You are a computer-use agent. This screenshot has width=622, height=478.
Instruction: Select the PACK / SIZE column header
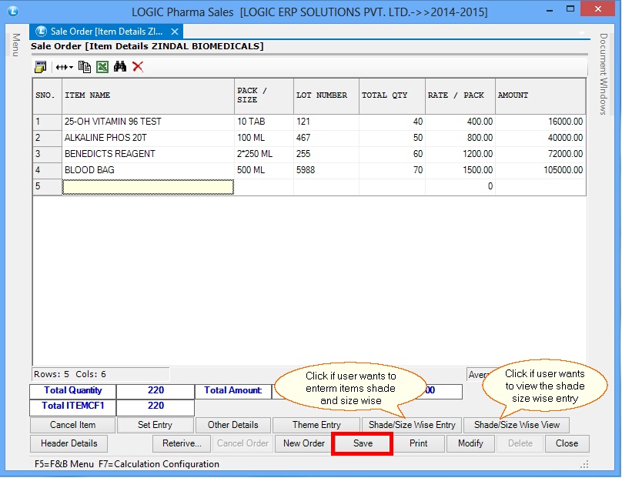point(264,95)
